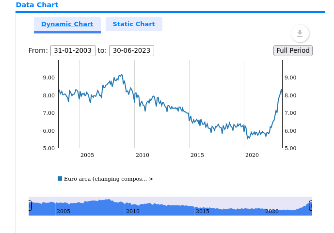Click the 9.00 label on right y-axis
Image resolution: width=334 pixels, height=233 pixels.
point(290,78)
